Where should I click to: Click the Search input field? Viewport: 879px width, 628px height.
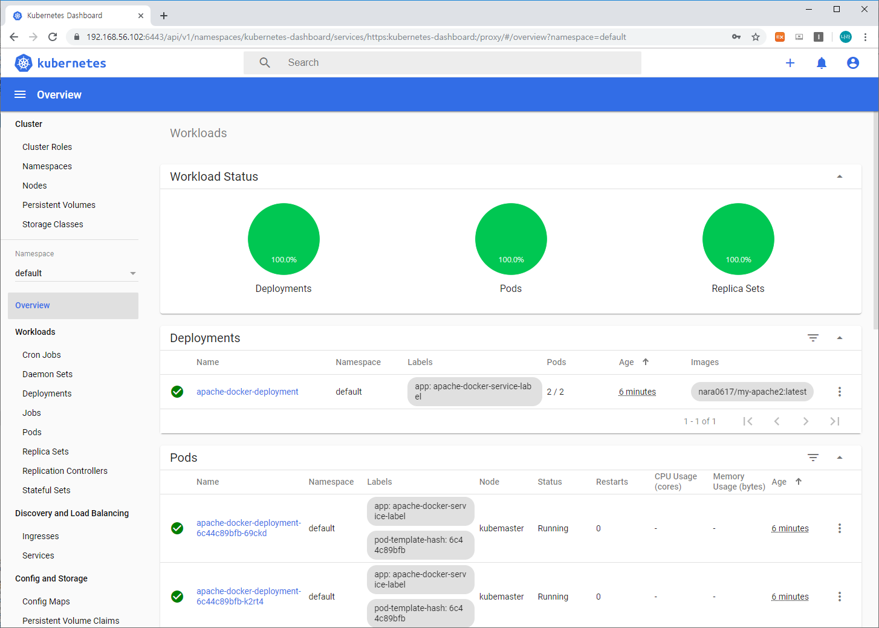coord(443,63)
